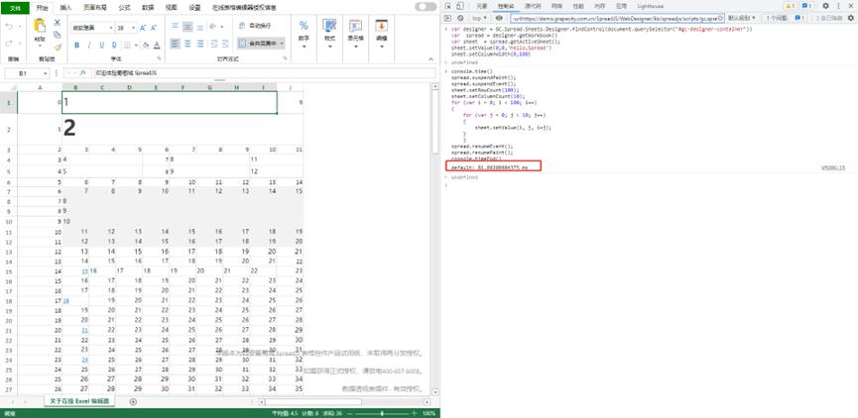Click the console live expression eye icon

click(x=498, y=18)
